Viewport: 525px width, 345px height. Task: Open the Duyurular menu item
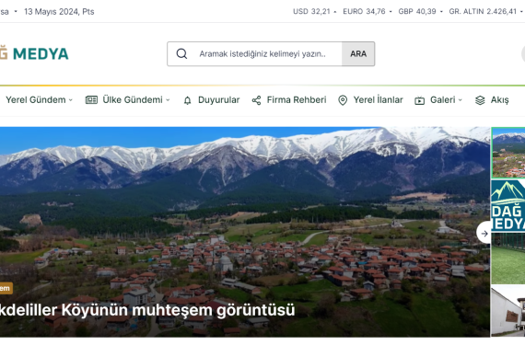(x=218, y=100)
